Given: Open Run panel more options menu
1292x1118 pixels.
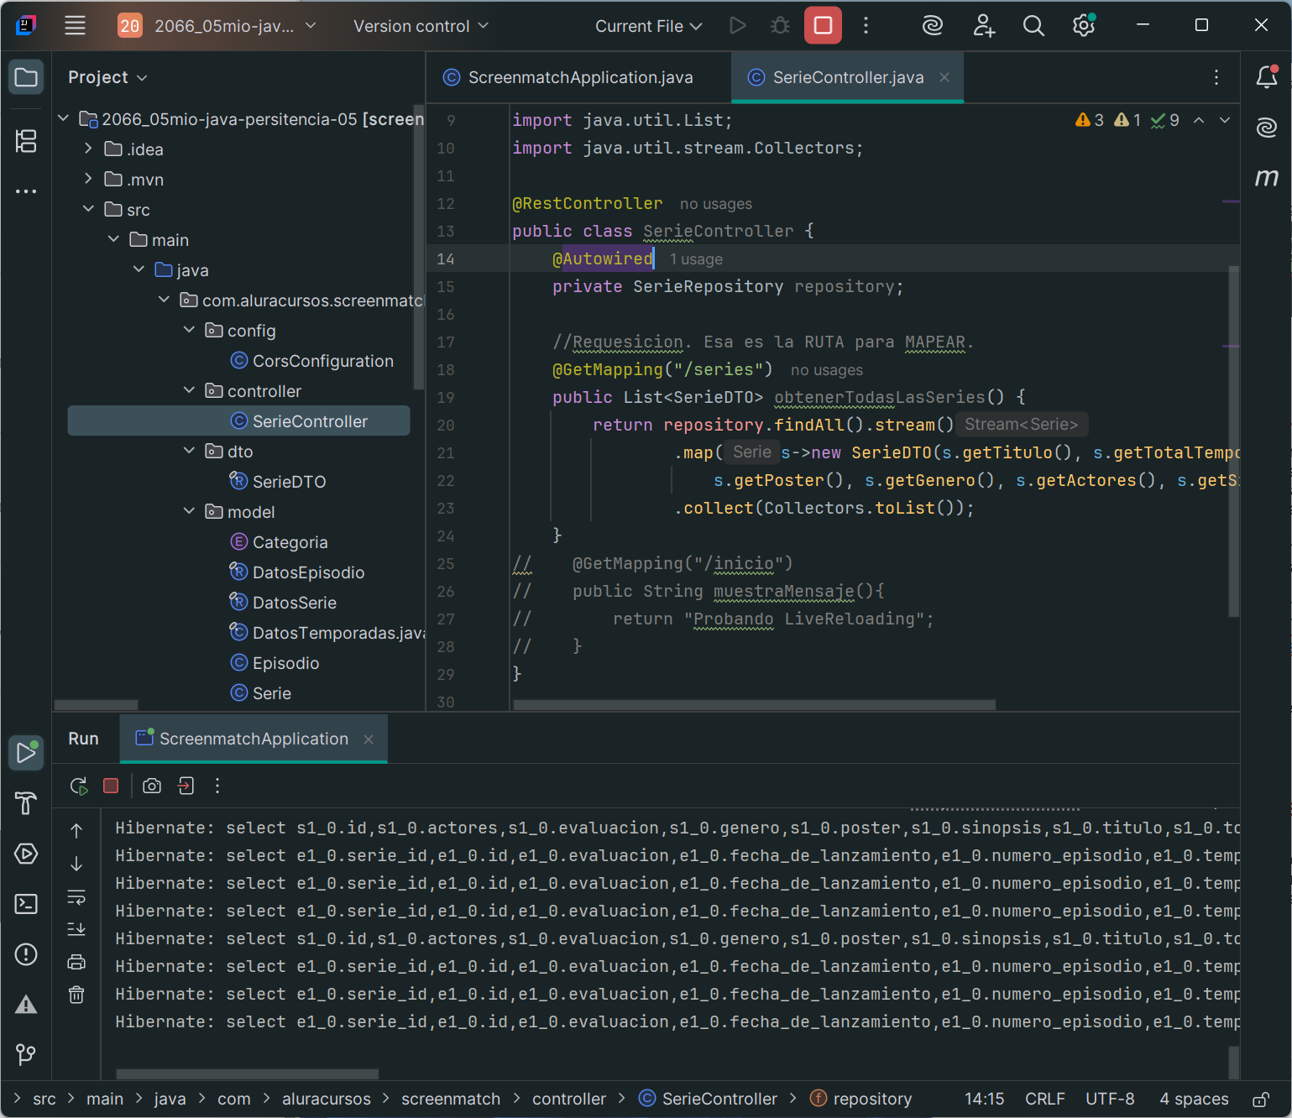Looking at the screenshot, I should pos(217,786).
